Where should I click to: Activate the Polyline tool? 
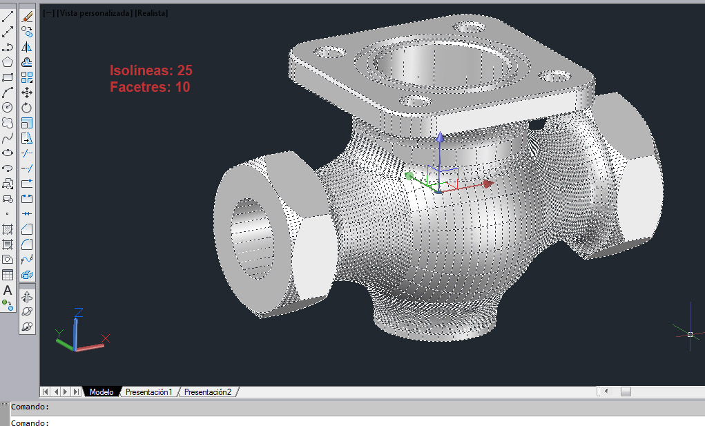pos(8,47)
